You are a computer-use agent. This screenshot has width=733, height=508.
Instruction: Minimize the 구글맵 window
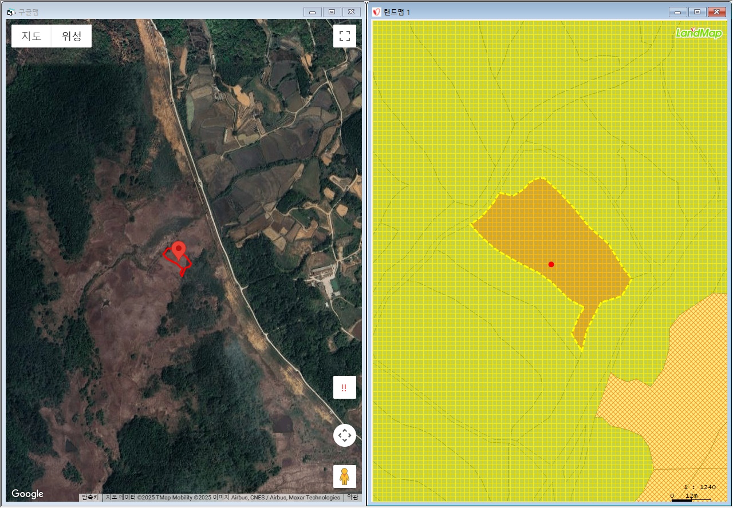pyautogui.click(x=313, y=12)
